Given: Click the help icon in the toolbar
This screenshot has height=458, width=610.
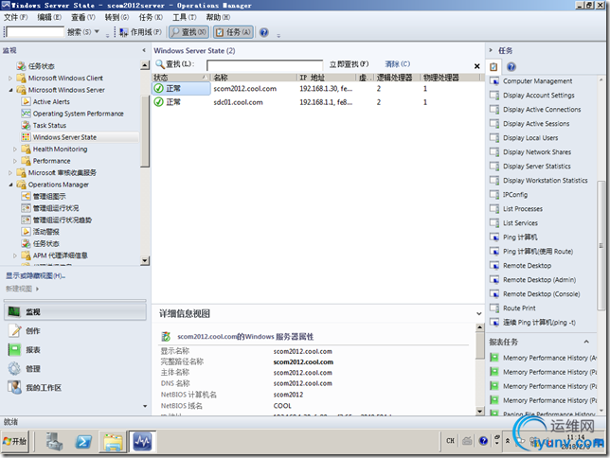Looking at the screenshot, I should tap(263, 32).
